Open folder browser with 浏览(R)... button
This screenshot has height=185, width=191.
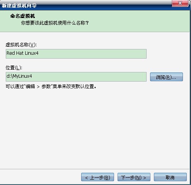pos(167,77)
